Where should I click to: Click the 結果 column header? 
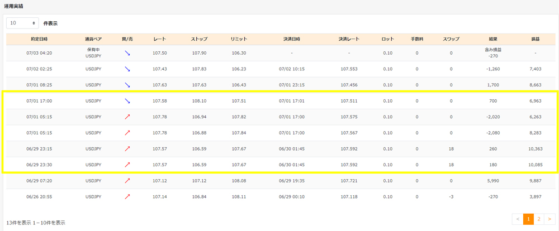(x=492, y=39)
